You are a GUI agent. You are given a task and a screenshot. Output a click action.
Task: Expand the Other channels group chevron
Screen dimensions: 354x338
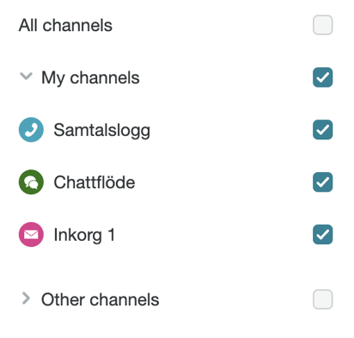(x=26, y=298)
